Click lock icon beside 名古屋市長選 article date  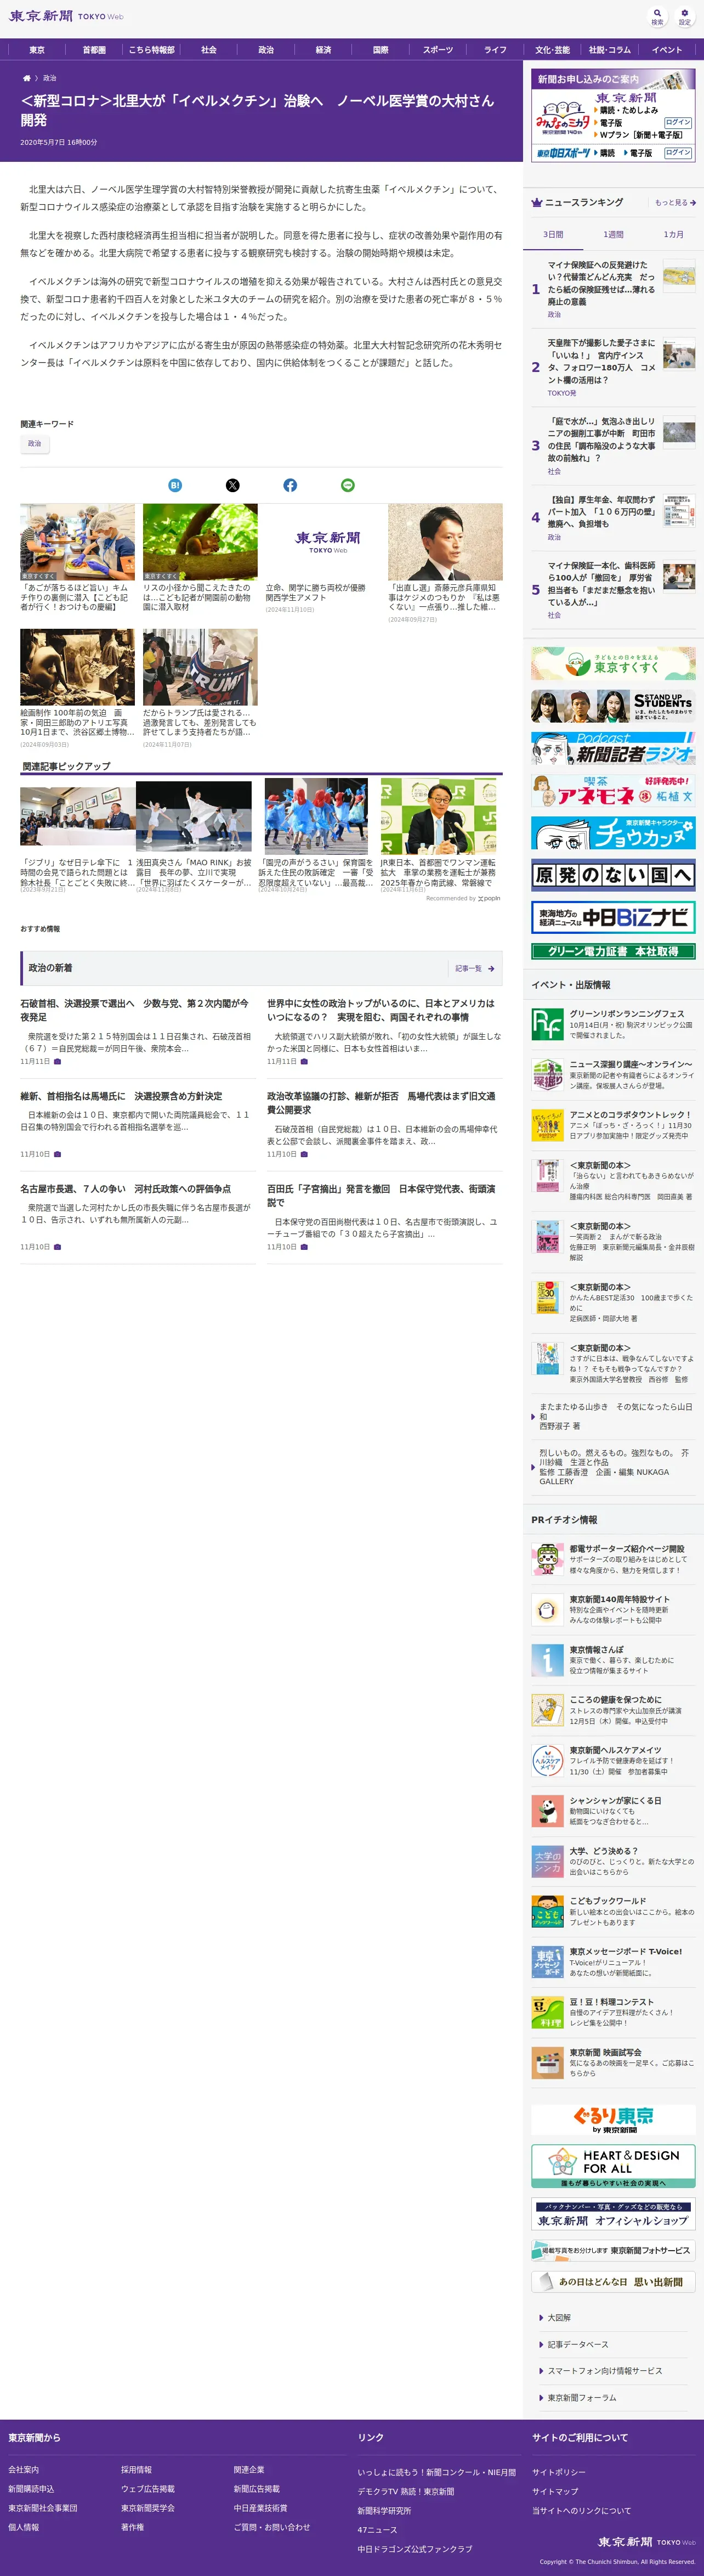click(x=57, y=1247)
